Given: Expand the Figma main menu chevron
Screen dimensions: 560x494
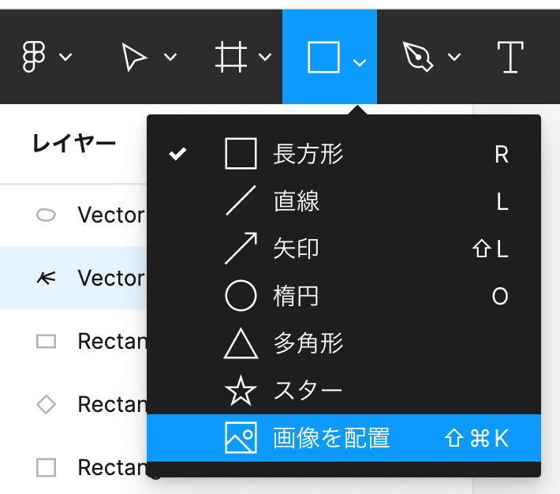Looking at the screenshot, I should (x=66, y=58).
